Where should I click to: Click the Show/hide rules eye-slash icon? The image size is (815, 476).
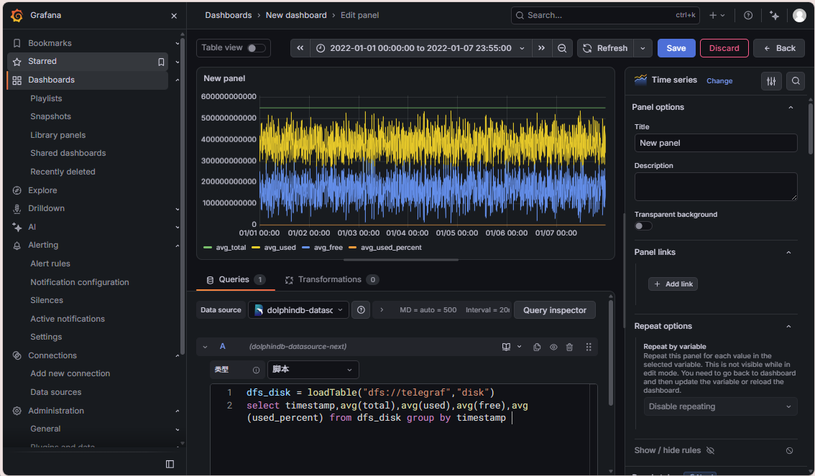click(711, 451)
